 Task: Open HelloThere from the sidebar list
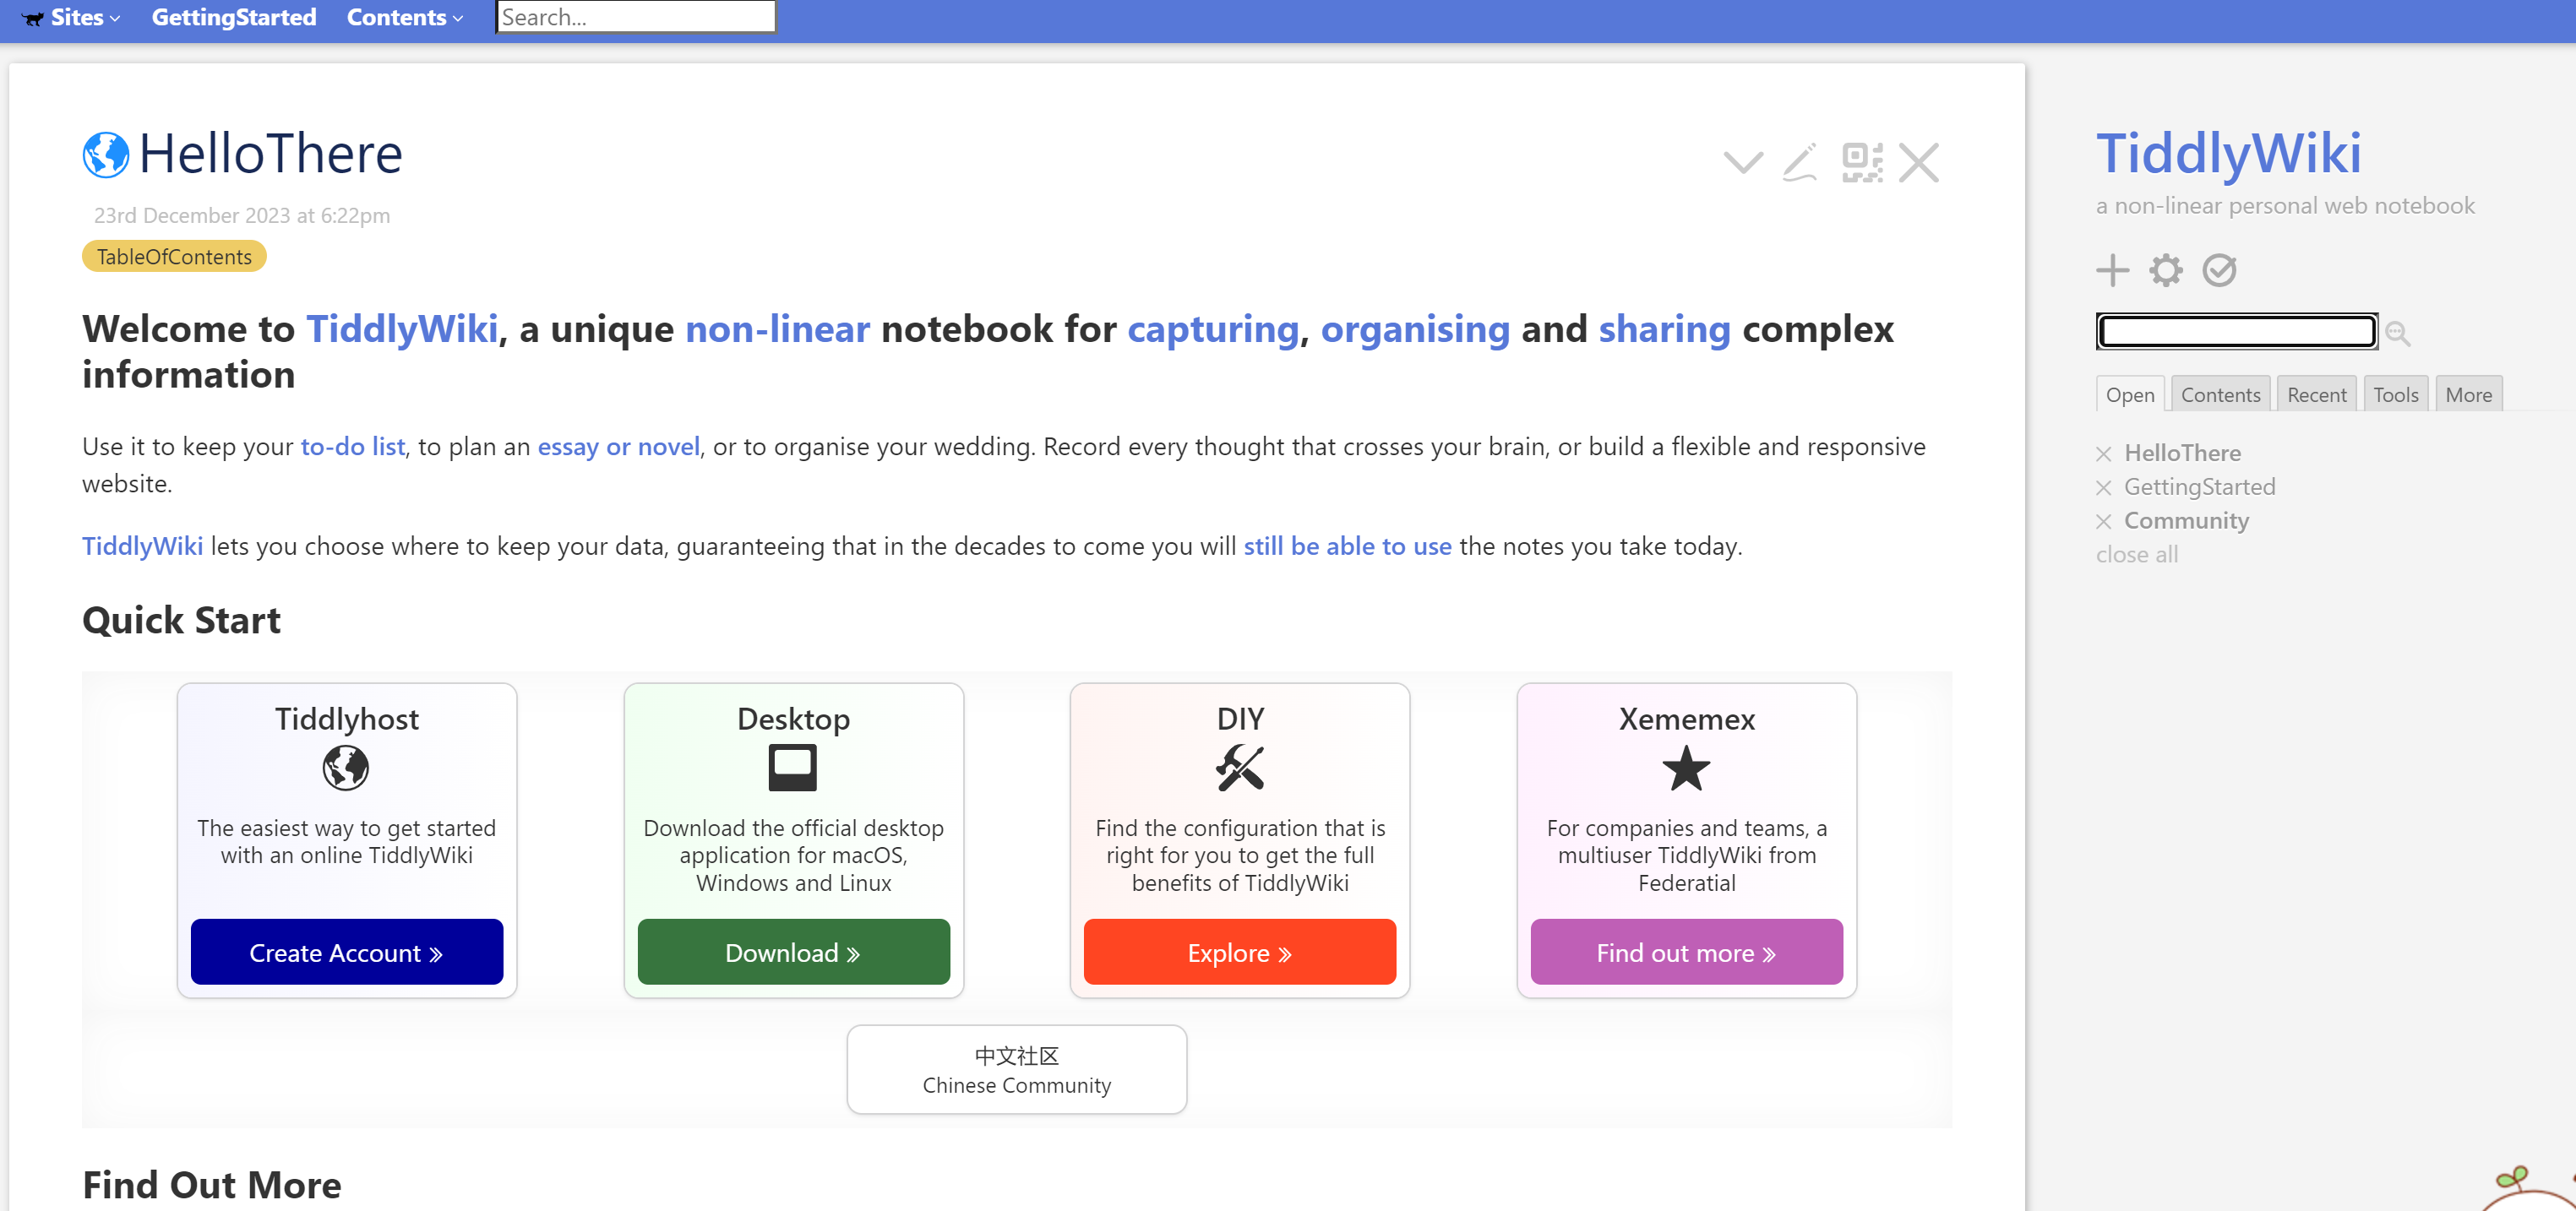(x=2182, y=453)
